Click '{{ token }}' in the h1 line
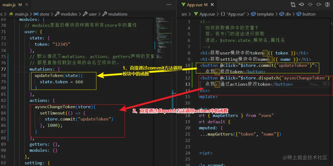The image size is (333, 166). click(x=282, y=53)
